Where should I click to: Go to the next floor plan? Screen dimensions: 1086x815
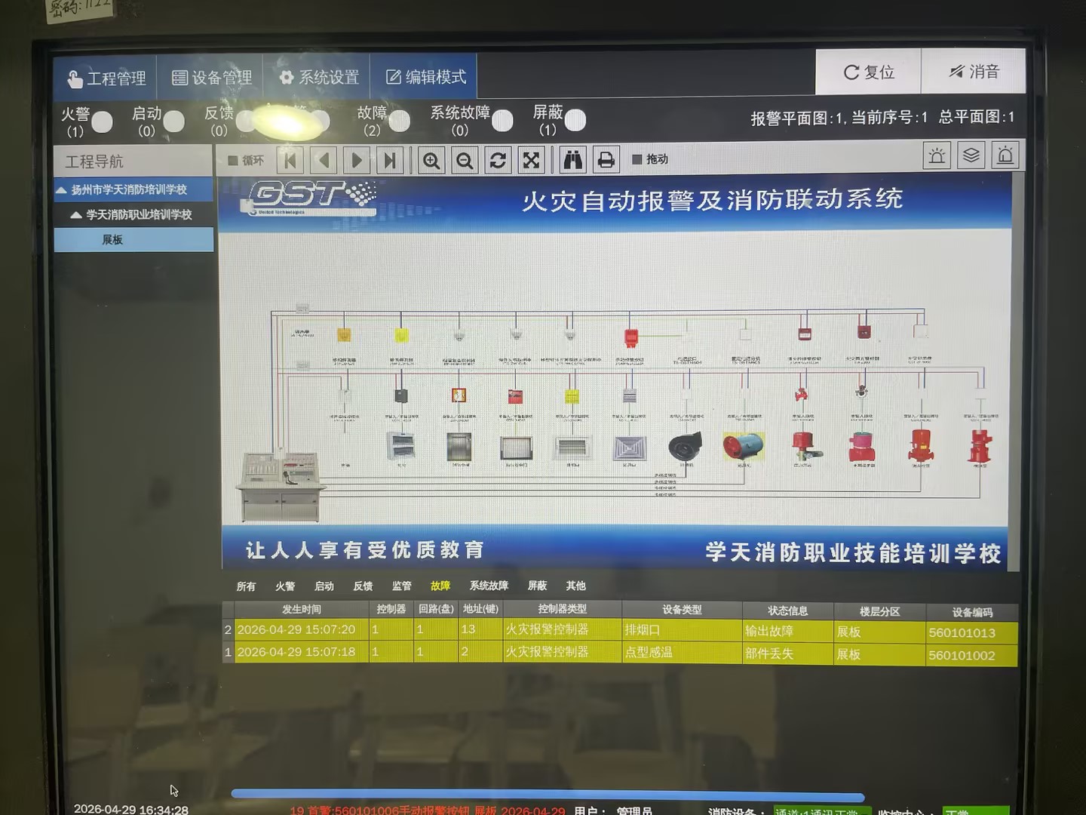point(357,160)
